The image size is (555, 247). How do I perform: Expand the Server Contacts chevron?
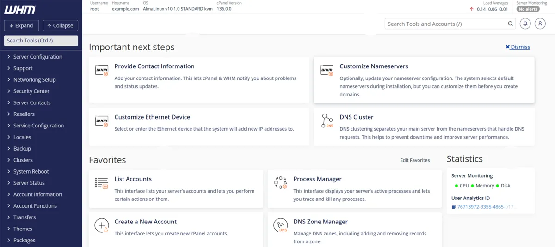click(x=8, y=102)
